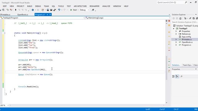The height and width of the screenshot is (111, 198).
Task: Open the Solution Explorer window options arrow
Action: click(x=196, y=14)
